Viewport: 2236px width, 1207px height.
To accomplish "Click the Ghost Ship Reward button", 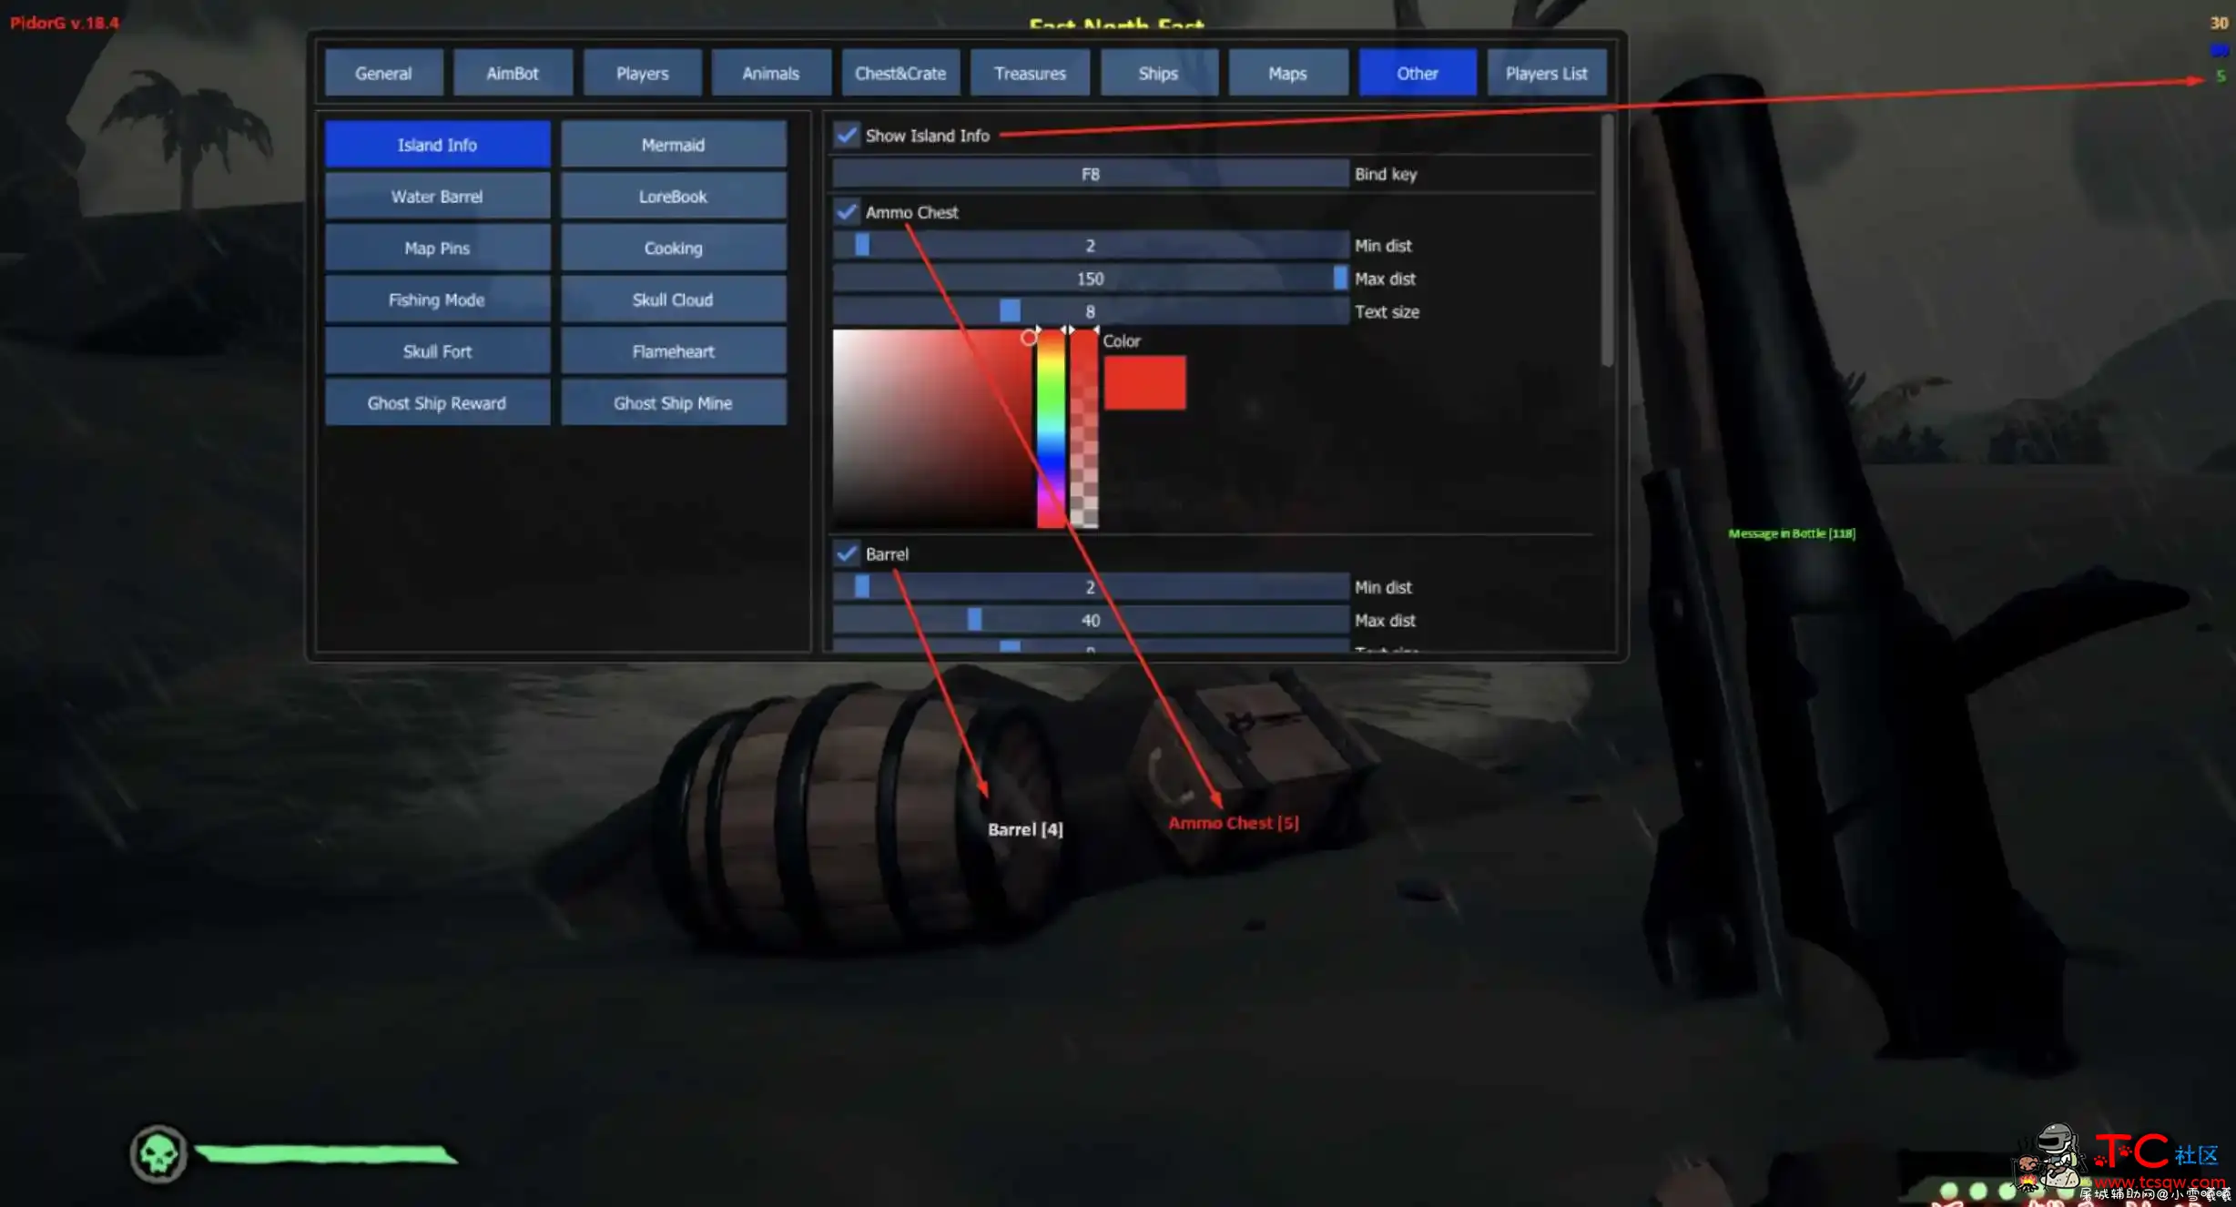I will point(437,401).
